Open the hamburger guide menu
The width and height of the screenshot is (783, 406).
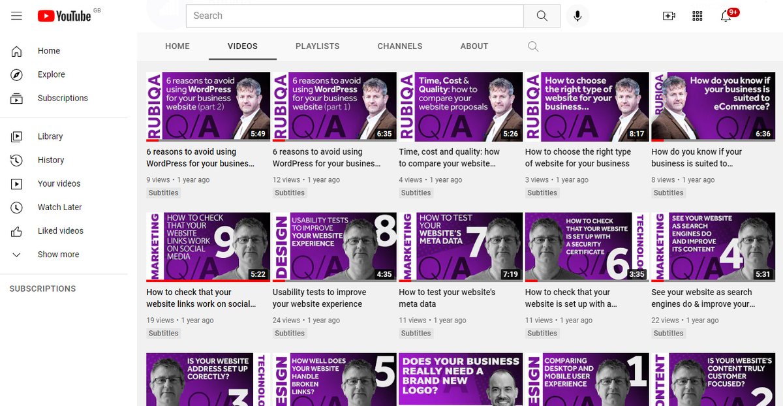coord(17,16)
